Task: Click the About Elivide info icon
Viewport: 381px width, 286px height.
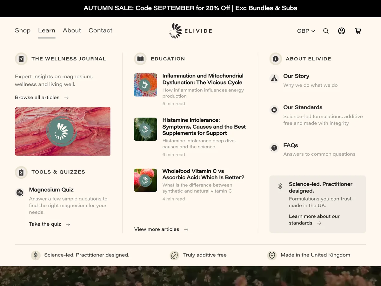Action: click(x=276, y=59)
